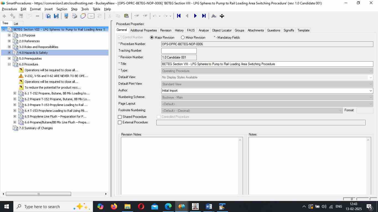Collapse the 6.0 Procedure tree node
The width and height of the screenshot is (378, 212).
coord(9,64)
